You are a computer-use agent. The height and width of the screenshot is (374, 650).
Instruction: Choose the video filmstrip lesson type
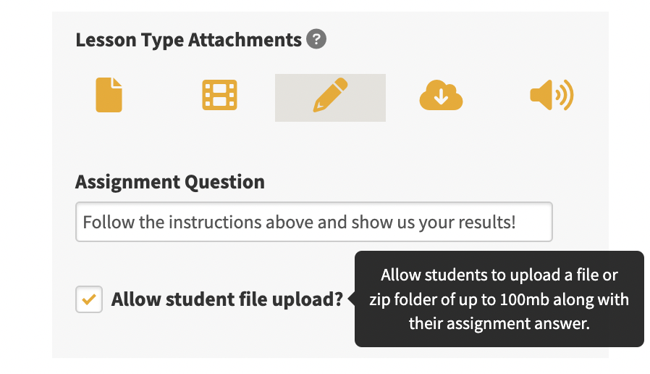coord(220,95)
